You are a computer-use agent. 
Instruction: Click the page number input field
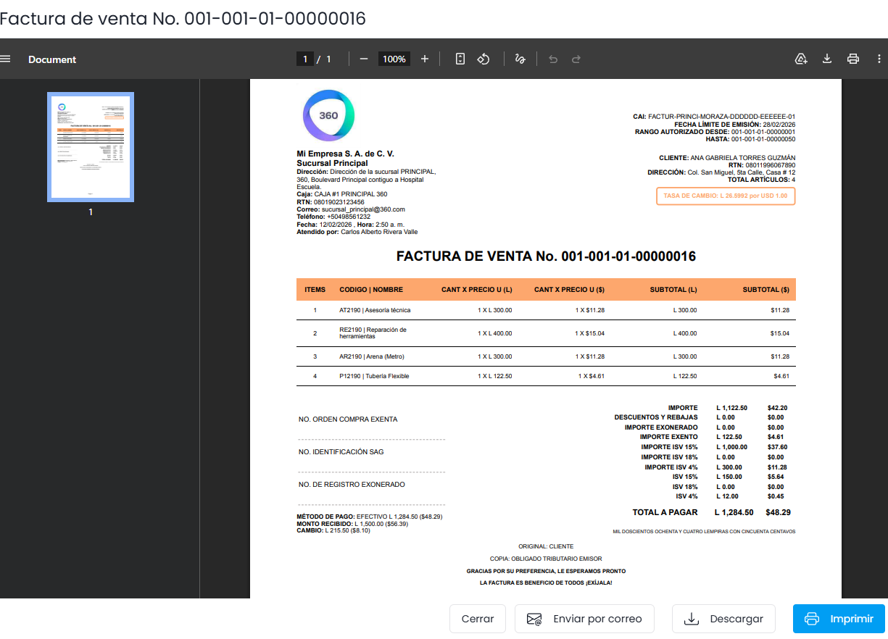(x=305, y=59)
